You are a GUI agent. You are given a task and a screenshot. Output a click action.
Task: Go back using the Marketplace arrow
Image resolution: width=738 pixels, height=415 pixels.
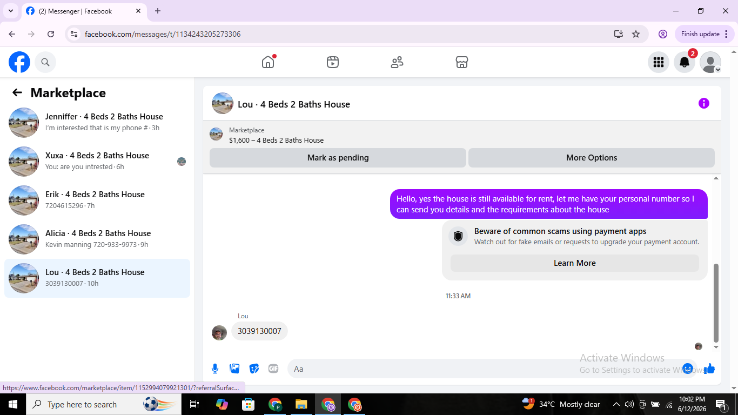click(17, 92)
